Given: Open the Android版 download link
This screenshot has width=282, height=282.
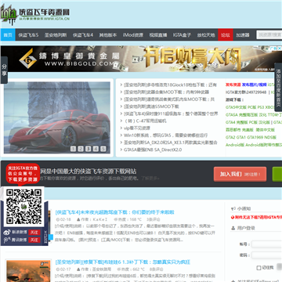Looking at the screenshot, I should pyautogui.click(x=235, y=145).
